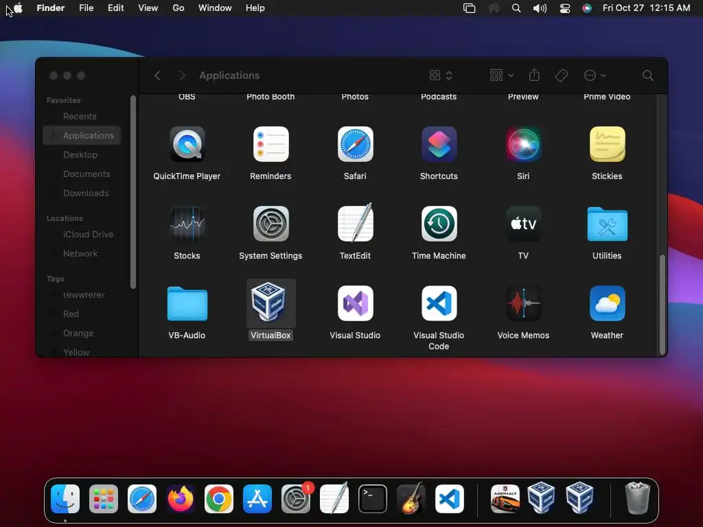Open Google Chrome from the Dock
The width and height of the screenshot is (703, 527).
tap(219, 499)
